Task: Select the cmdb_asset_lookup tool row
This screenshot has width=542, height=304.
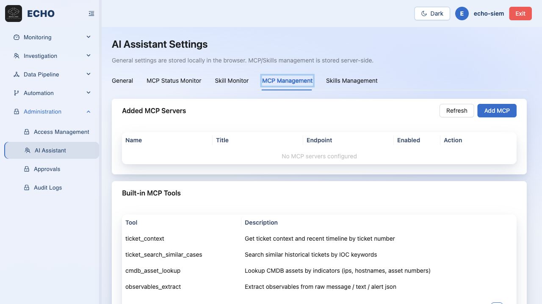Action: 319,271
